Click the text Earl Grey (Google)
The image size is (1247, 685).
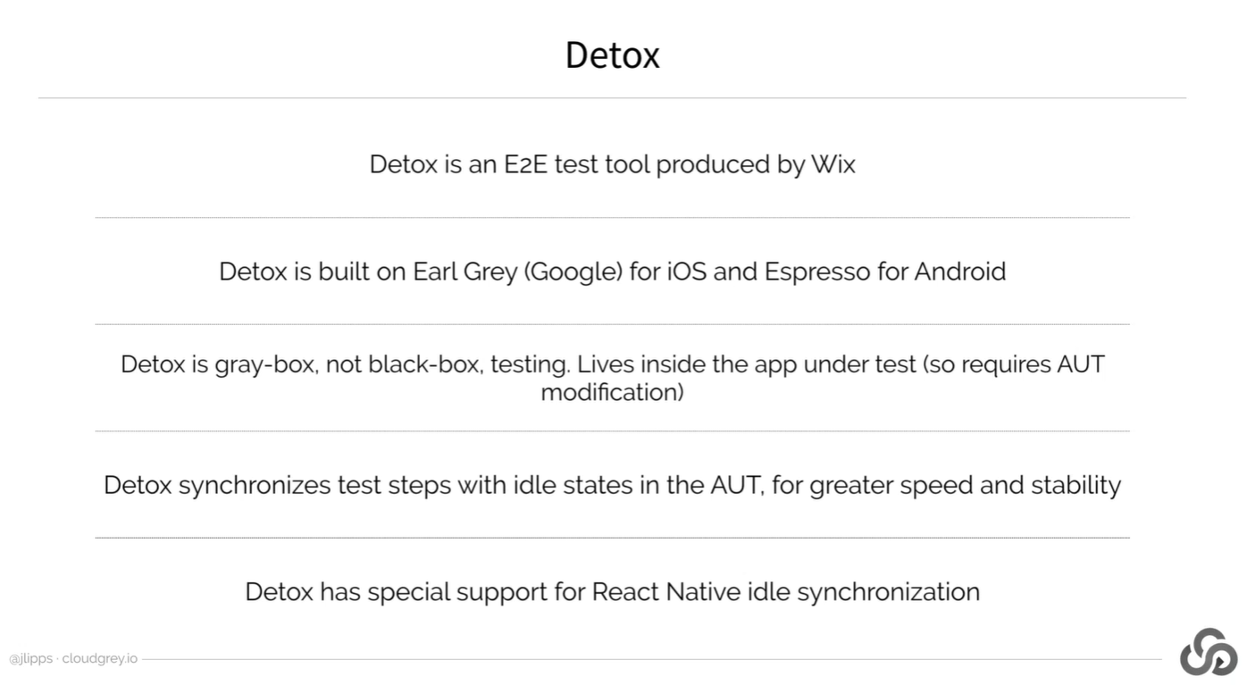(517, 271)
